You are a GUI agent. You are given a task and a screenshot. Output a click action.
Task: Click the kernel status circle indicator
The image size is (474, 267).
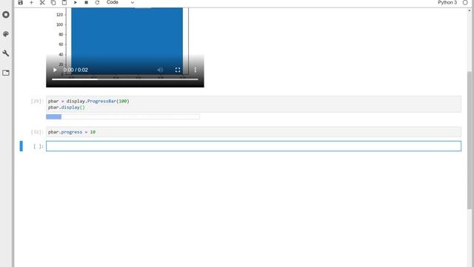pos(465,2)
